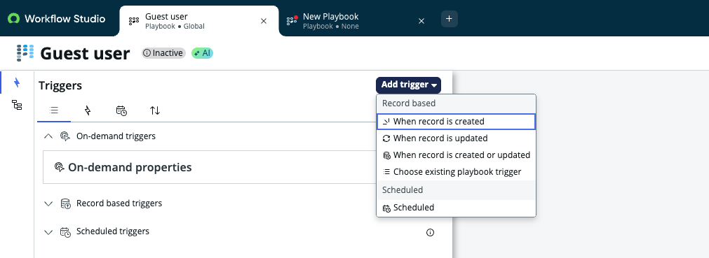Click the Record based triggers database icon

pos(65,203)
